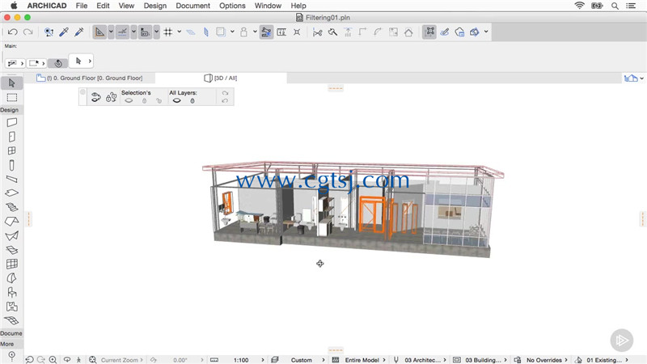Click the house-shaped toolbar icon
647x364 pixels.
[408, 32]
